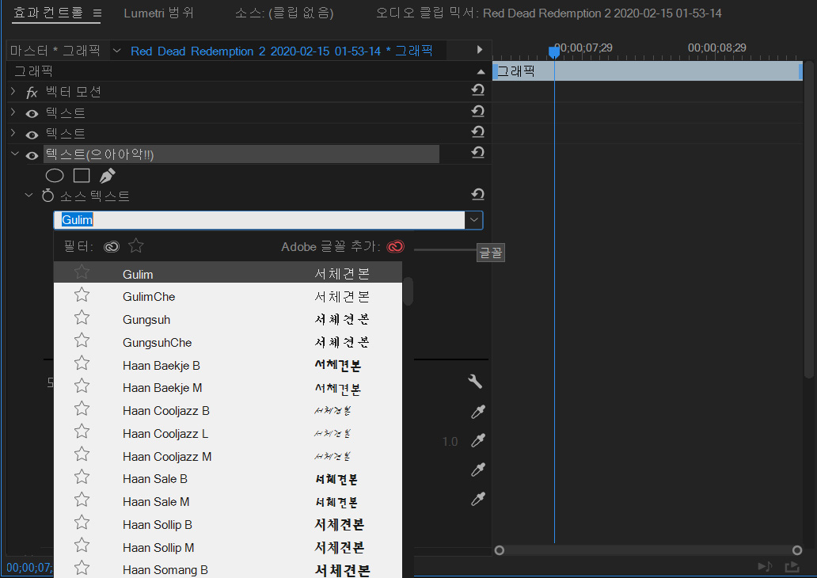
Task: Collapse the 소스 텍스트 property
Action: (x=28, y=196)
